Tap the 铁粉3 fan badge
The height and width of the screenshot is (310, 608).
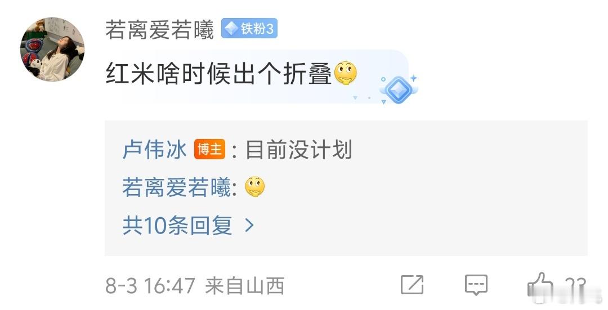point(249,28)
